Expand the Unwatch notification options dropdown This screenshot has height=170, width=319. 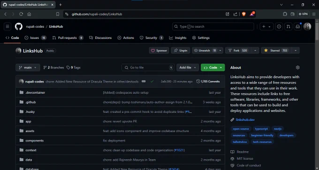pos(220,51)
